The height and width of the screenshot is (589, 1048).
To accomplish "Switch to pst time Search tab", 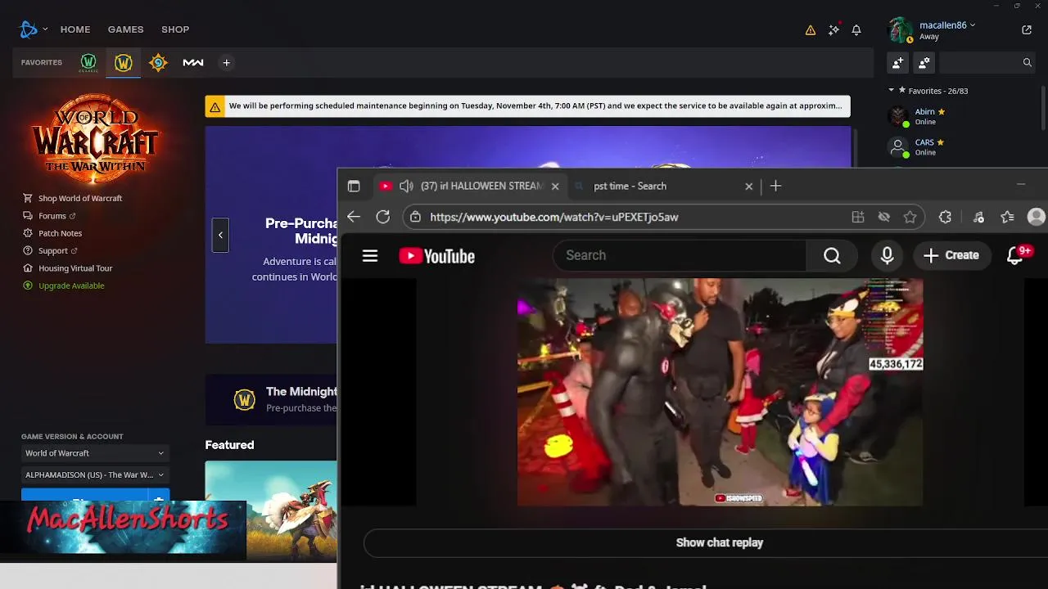I will pyautogui.click(x=666, y=186).
